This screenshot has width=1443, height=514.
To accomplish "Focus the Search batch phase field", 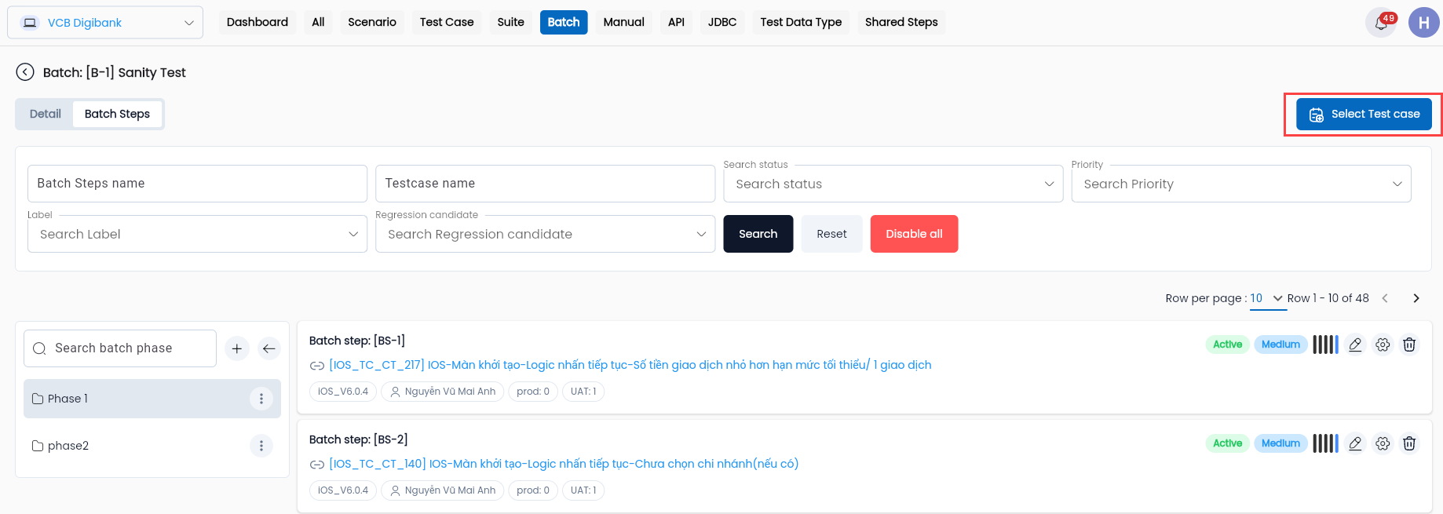I will [120, 348].
